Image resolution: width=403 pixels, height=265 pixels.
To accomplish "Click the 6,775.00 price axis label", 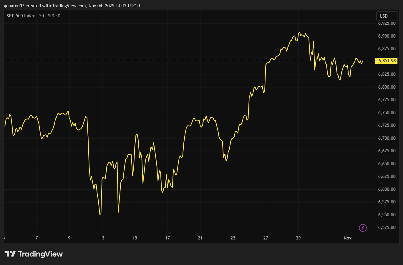I will pyautogui.click(x=387, y=100).
